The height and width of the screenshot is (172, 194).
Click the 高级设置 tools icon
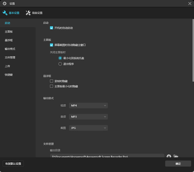(28, 13)
